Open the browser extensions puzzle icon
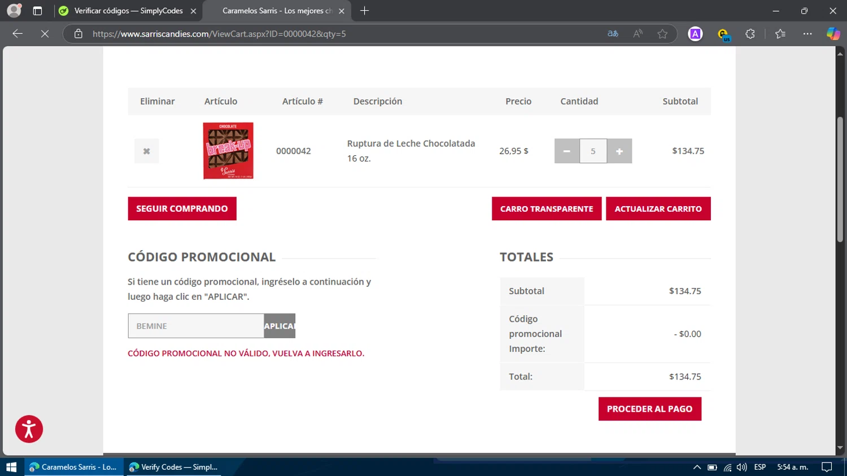The width and height of the screenshot is (847, 476). pos(750,34)
